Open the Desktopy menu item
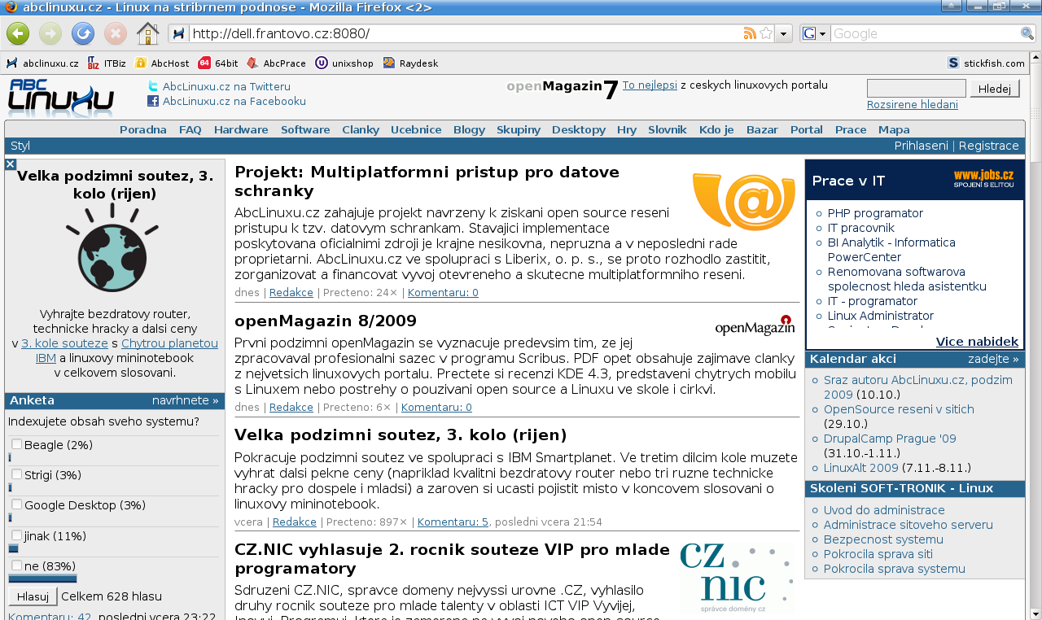The image size is (1042, 620). click(x=579, y=129)
